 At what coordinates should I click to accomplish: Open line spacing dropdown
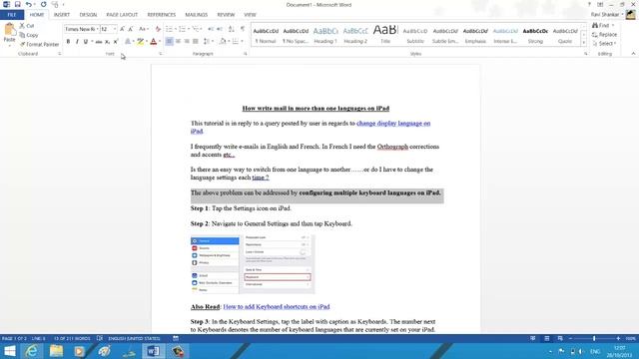208,42
